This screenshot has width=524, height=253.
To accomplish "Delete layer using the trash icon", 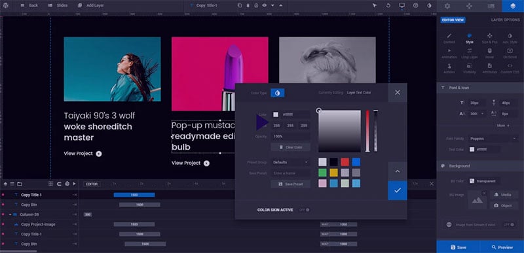I will coord(248,6).
